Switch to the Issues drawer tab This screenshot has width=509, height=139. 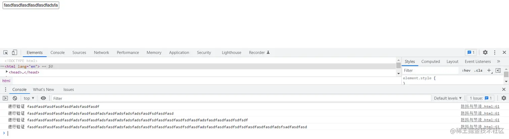(x=69, y=90)
